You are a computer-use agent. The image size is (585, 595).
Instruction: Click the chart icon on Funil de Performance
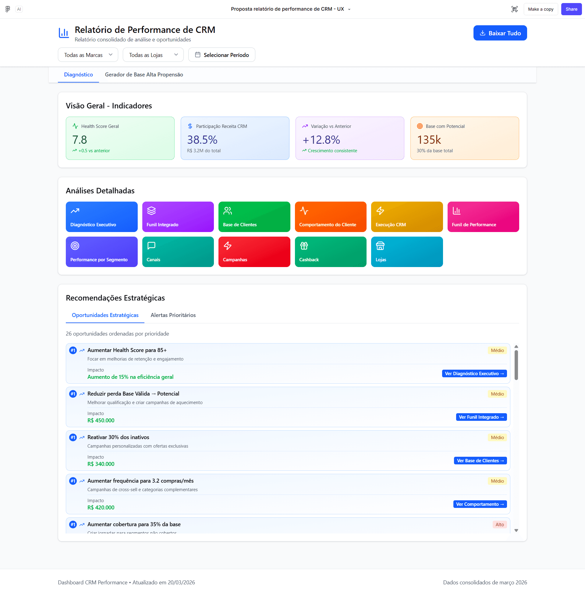[456, 211]
